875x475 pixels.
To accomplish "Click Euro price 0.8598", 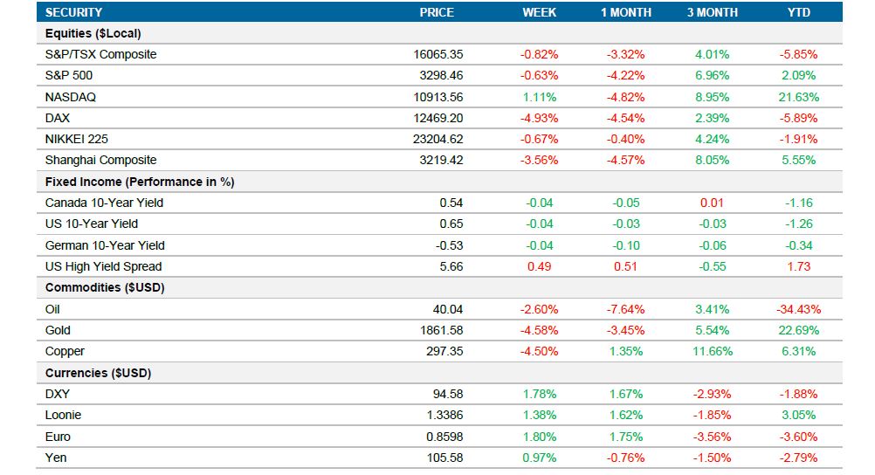I will click(444, 437).
